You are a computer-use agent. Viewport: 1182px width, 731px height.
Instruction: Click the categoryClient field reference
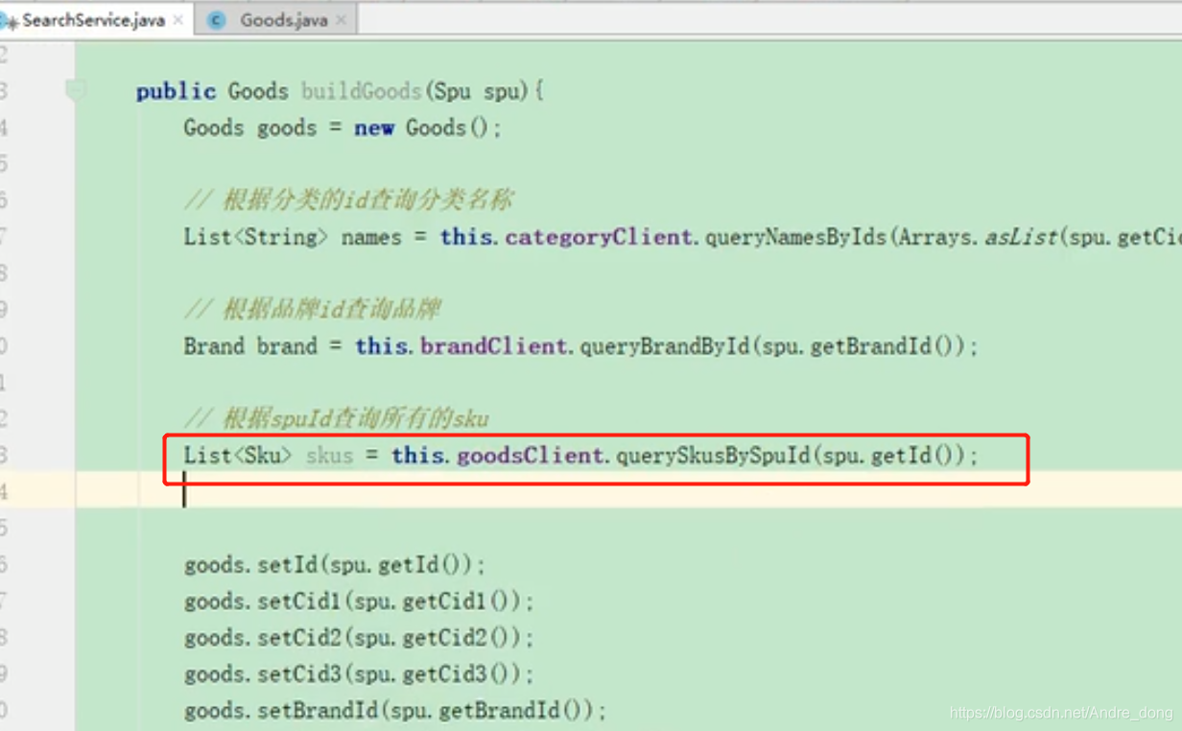(599, 237)
